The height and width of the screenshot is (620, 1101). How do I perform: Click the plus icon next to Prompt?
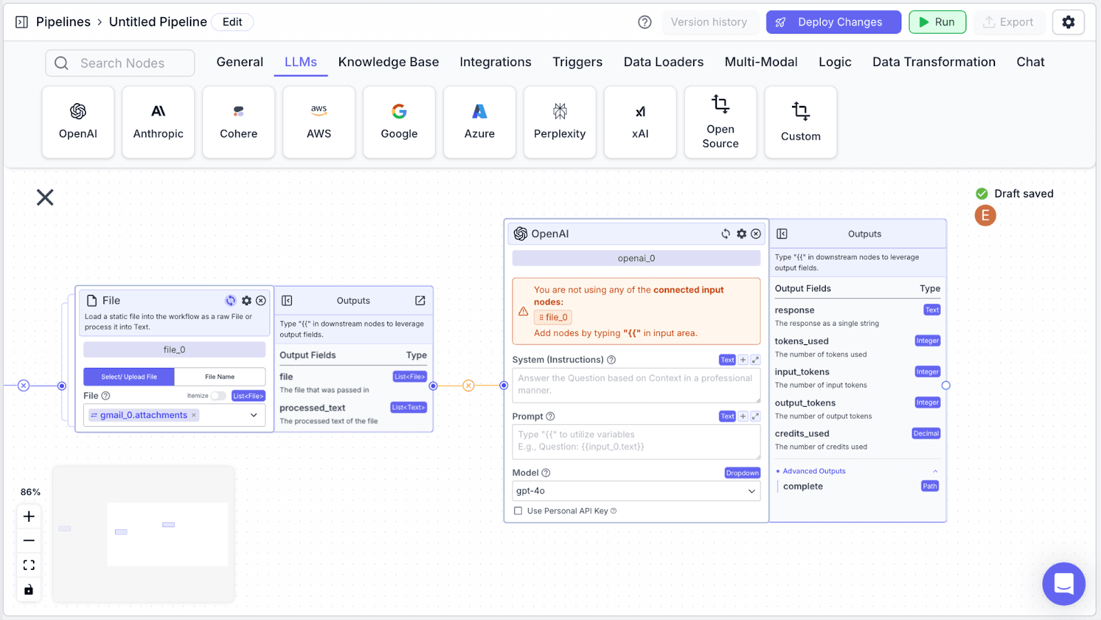[x=742, y=417]
